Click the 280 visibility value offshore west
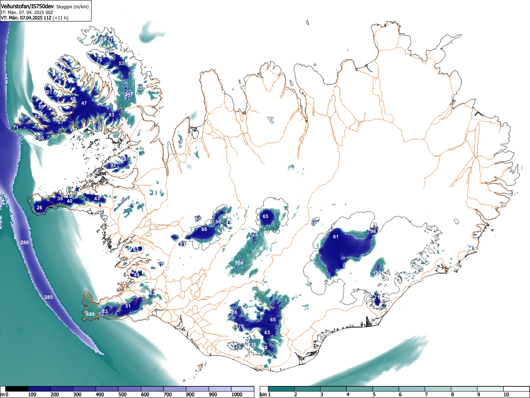 point(24,242)
